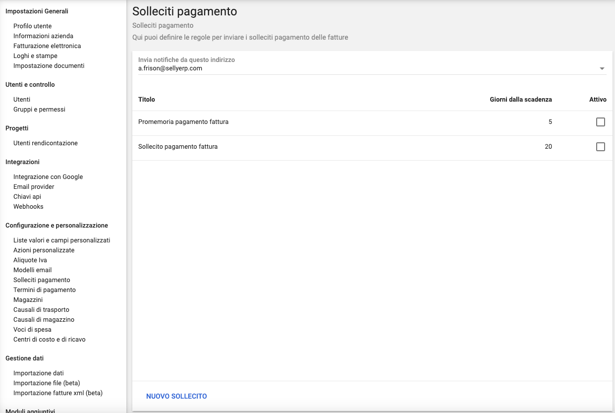Enable the Sollecito pagamento fattura checkbox

tap(600, 147)
